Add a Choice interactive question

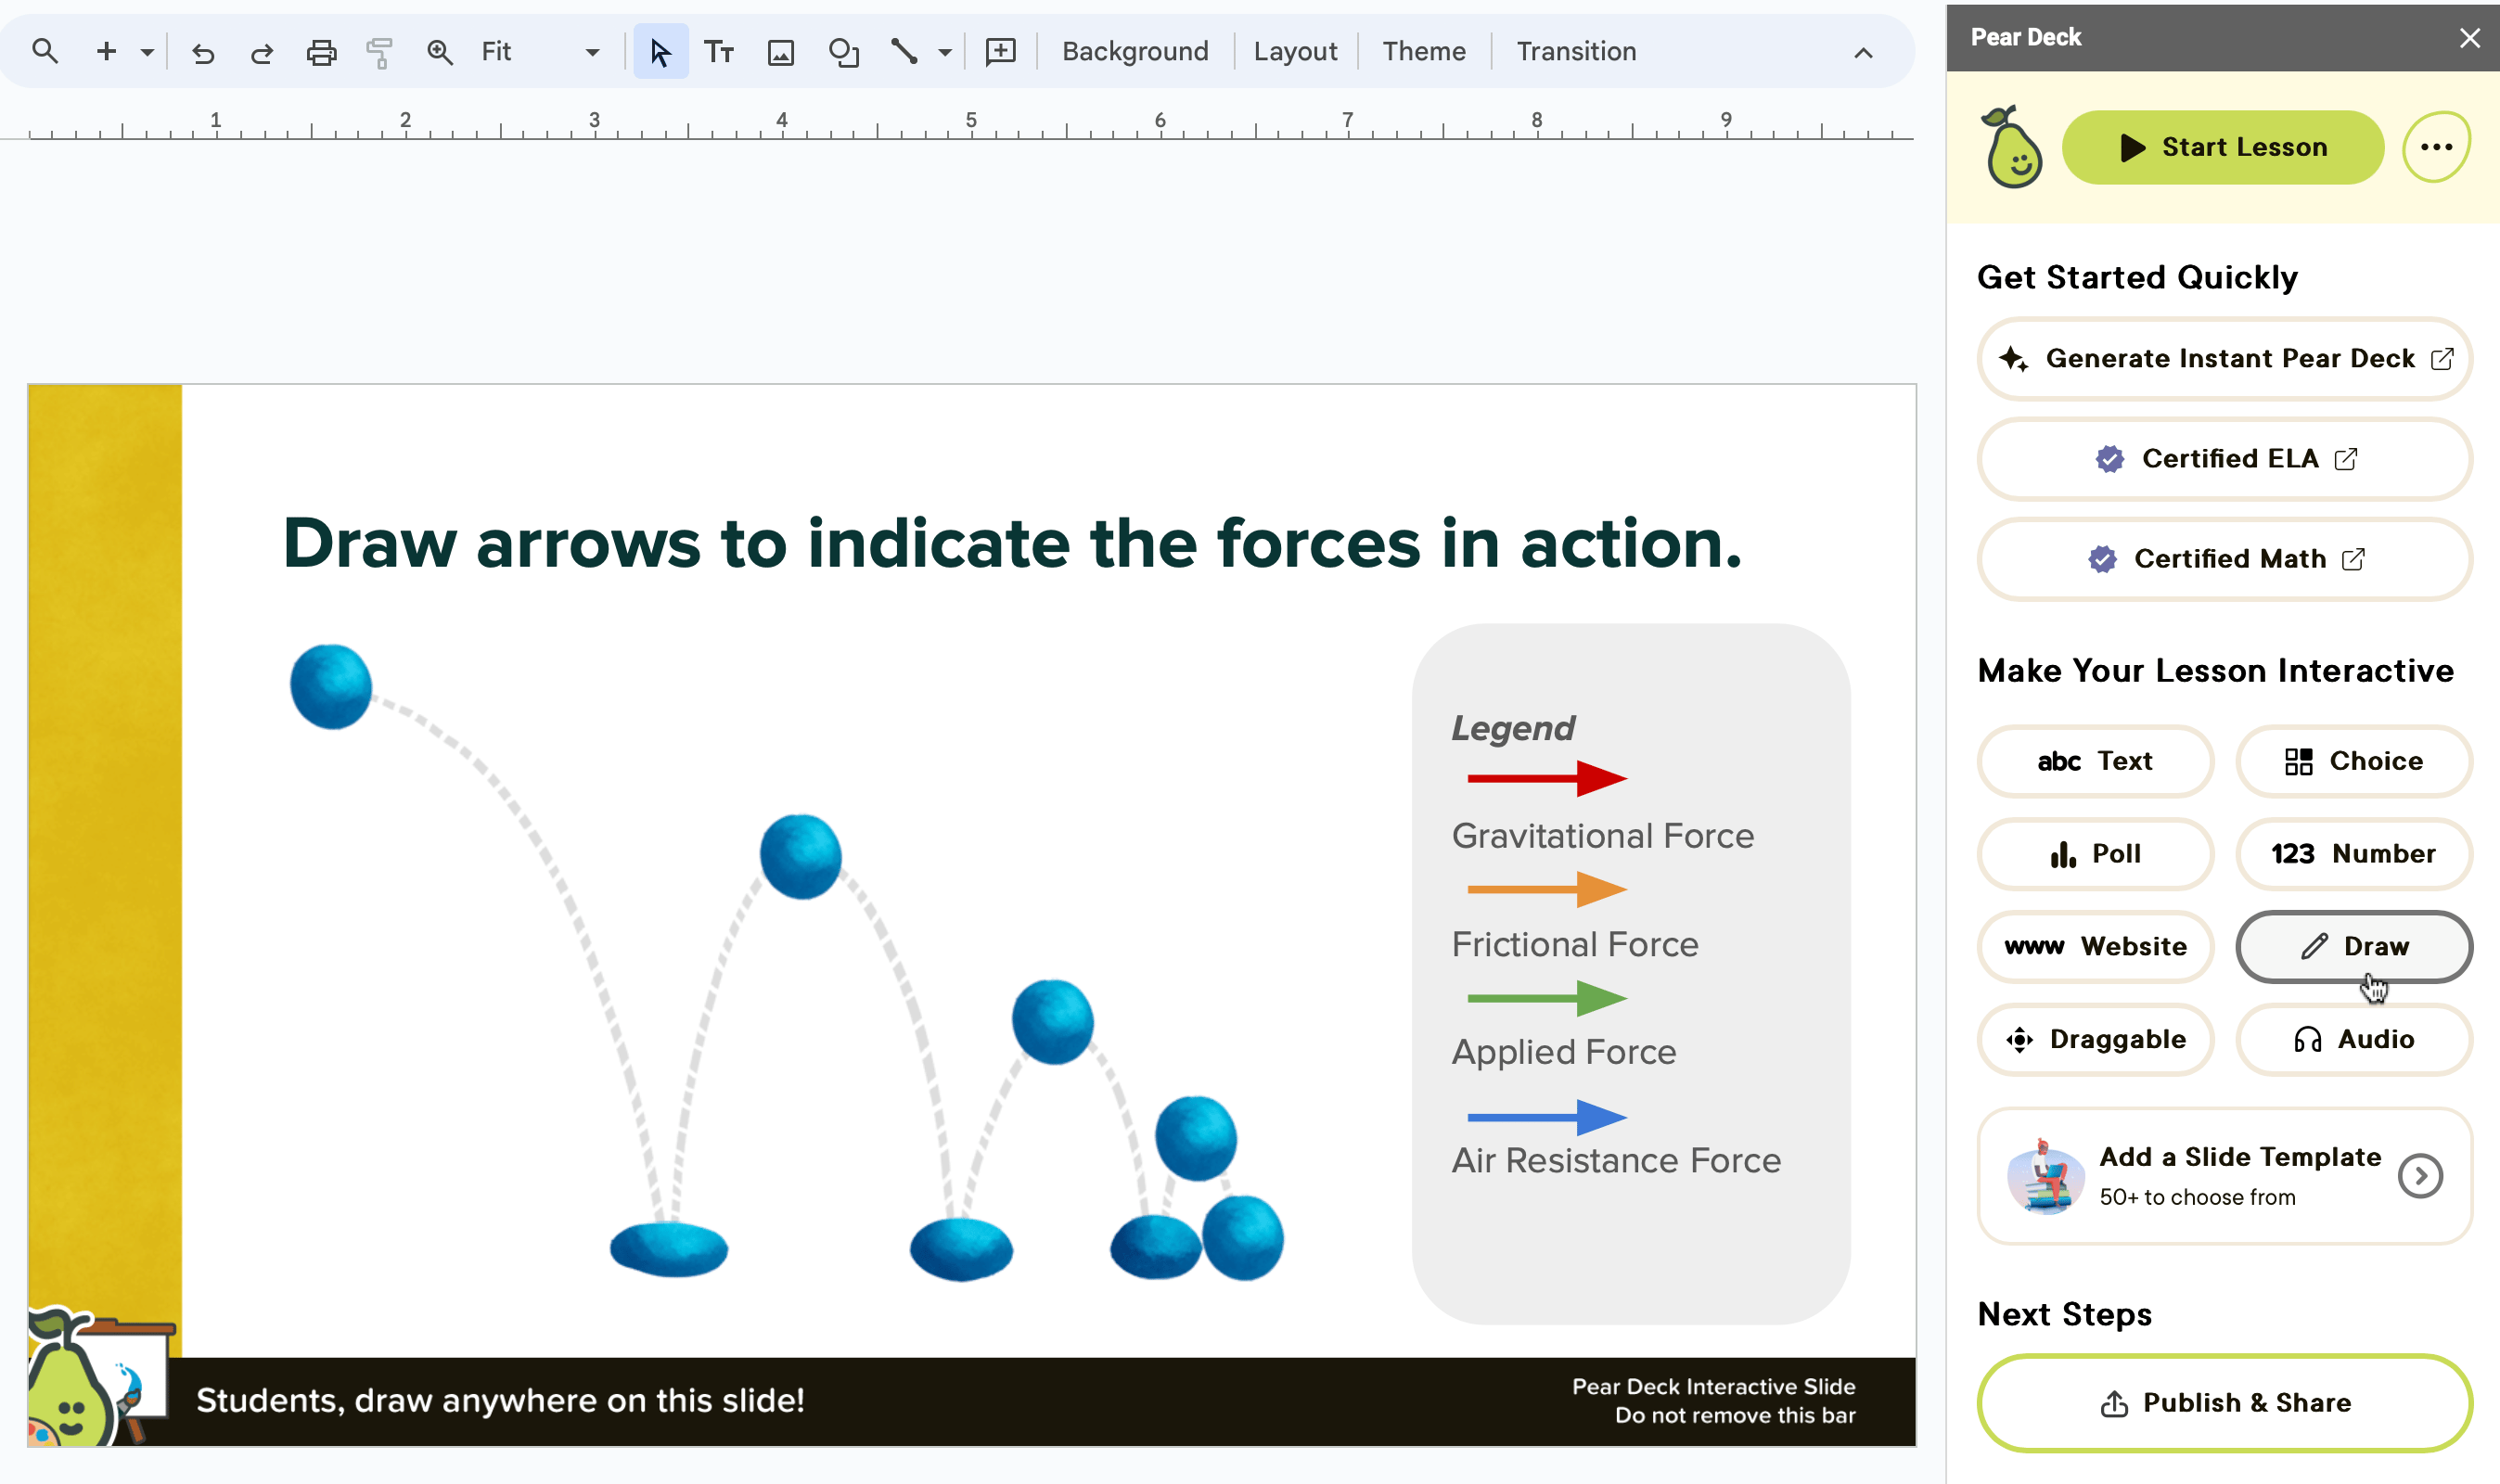2353,761
